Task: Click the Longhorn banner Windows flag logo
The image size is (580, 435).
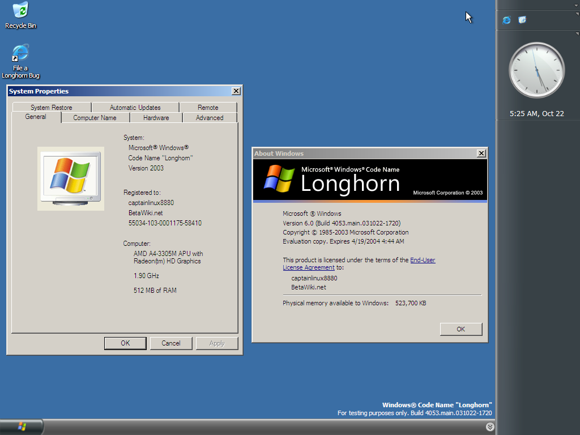Action: point(279,179)
